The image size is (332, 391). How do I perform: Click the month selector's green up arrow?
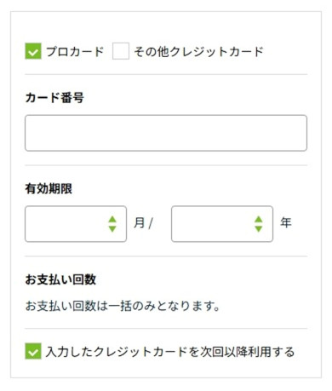112,219
